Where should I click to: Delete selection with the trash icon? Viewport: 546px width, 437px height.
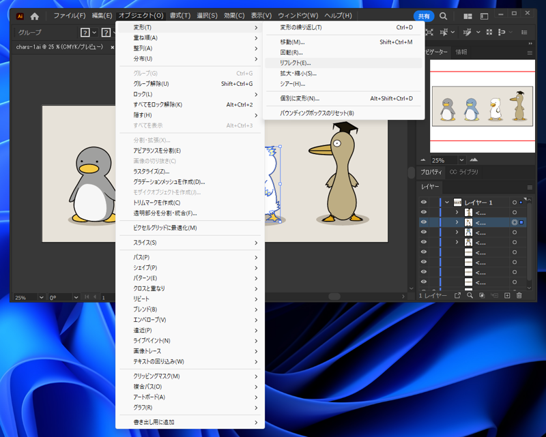[519, 295]
